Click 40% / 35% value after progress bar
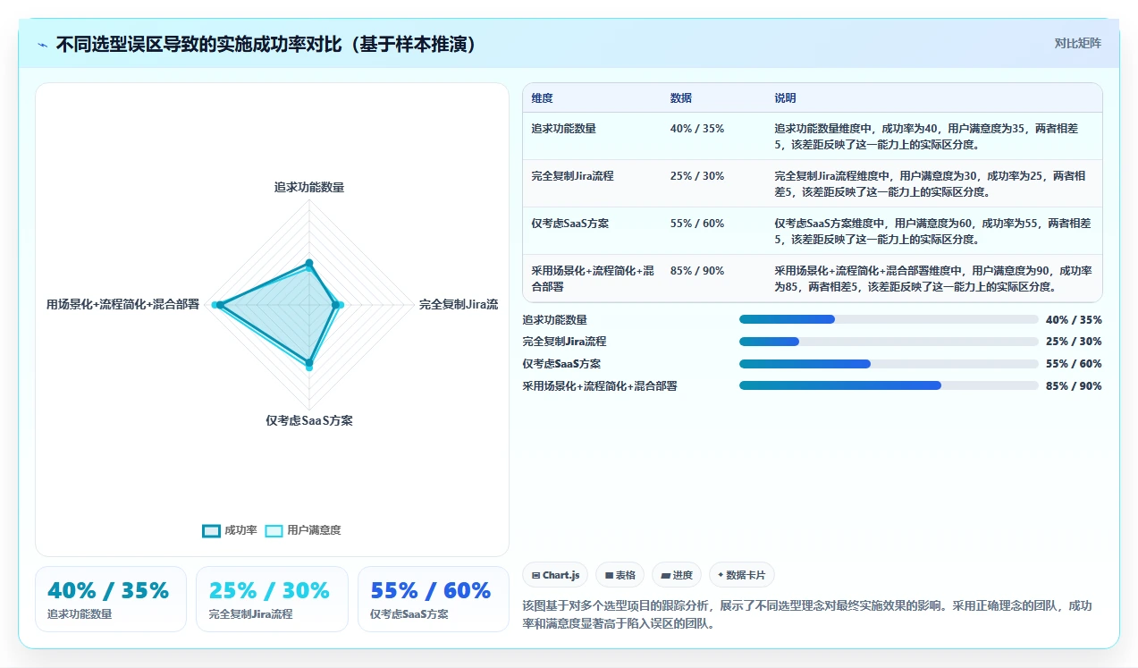 pyautogui.click(x=1074, y=319)
